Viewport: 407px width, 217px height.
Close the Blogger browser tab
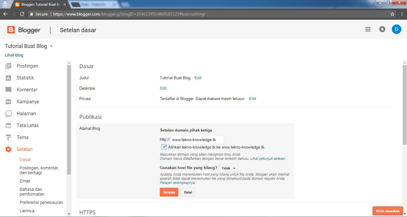click(x=65, y=4)
